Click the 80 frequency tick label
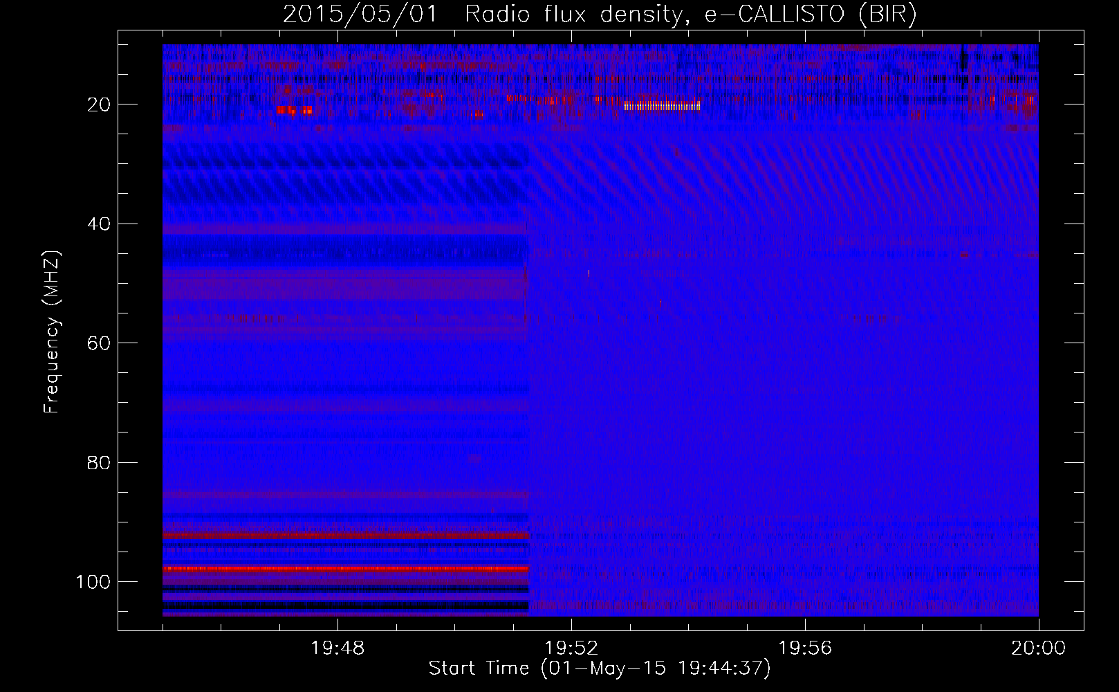 pyautogui.click(x=99, y=462)
